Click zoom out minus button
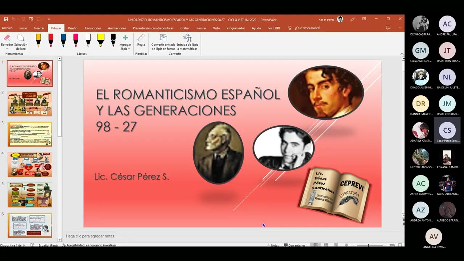 (x=355, y=245)
